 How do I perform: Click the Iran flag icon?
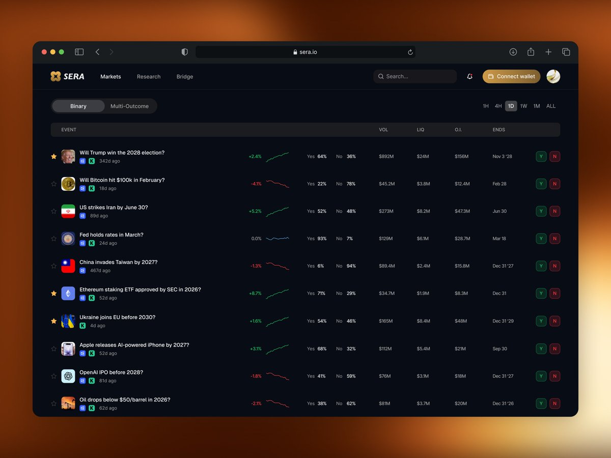(68, 211)
